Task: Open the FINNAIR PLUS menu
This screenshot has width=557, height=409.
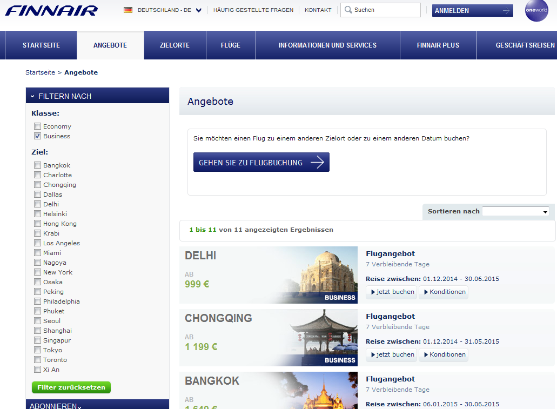Action: [438, 45]
